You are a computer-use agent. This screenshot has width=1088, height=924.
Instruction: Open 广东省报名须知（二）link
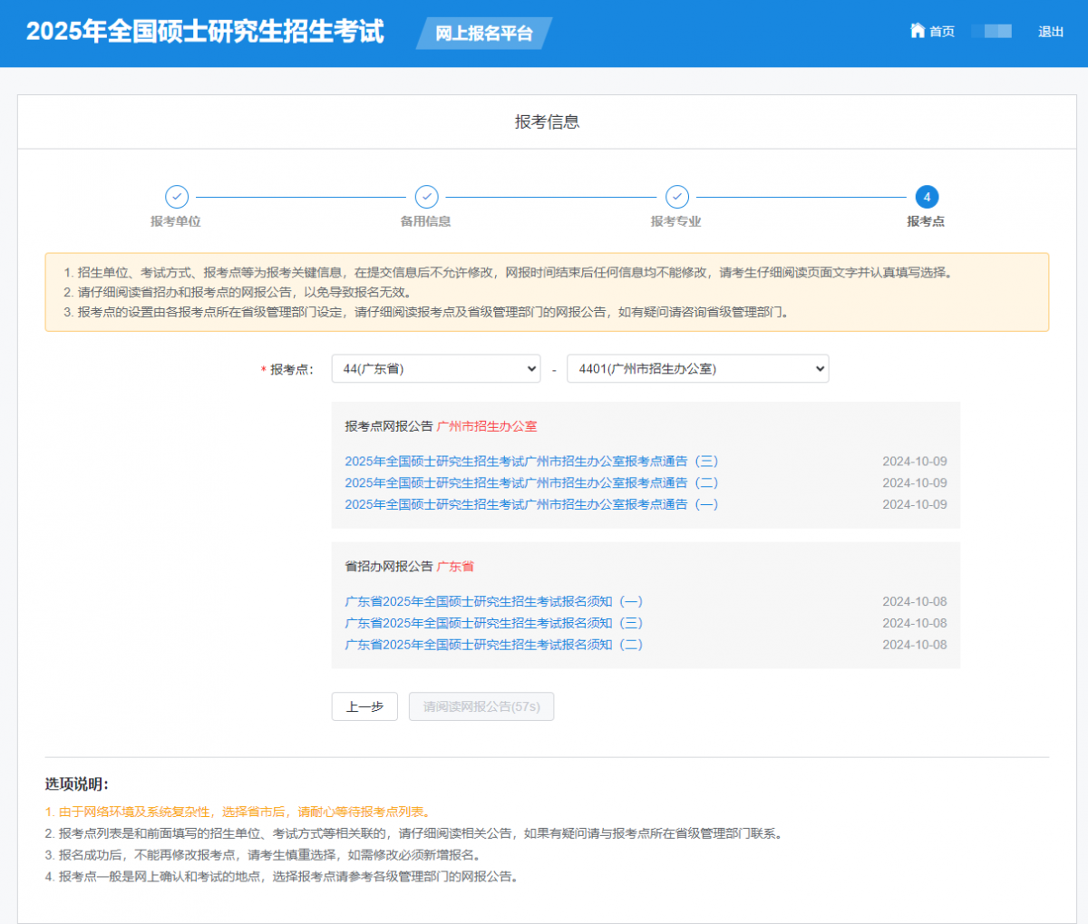493,645
